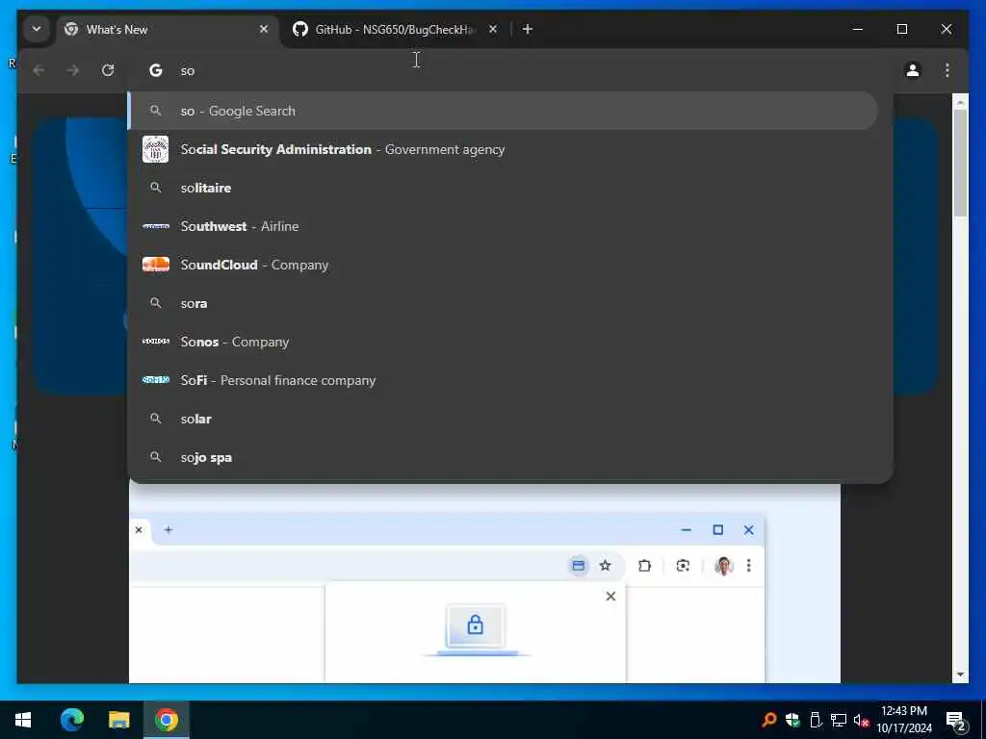
Task: Open Windows Security tray icon
Action: click(x=792, y=720)
